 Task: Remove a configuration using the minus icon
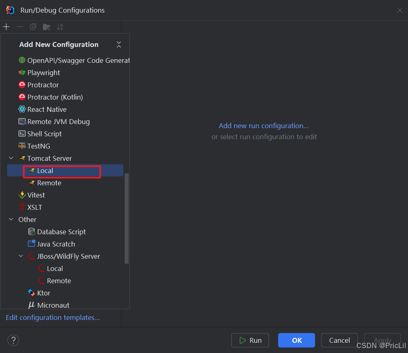click(x=19, y=27)
